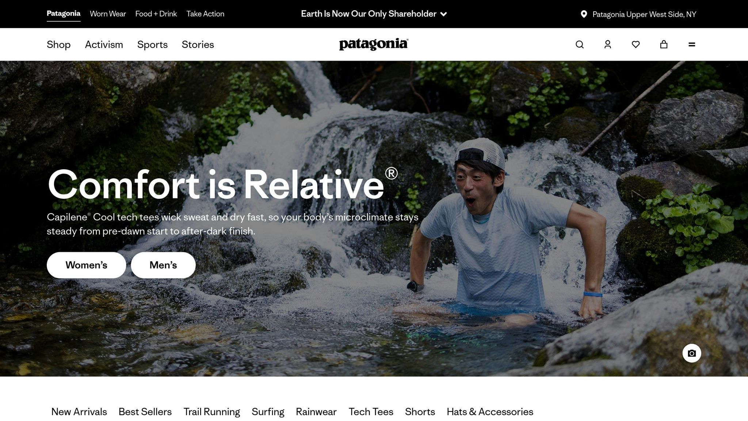The height and width of the screenshot is (421, 748).
Task: Open the Activism navigation menu
Action: (x=104, y=45)
